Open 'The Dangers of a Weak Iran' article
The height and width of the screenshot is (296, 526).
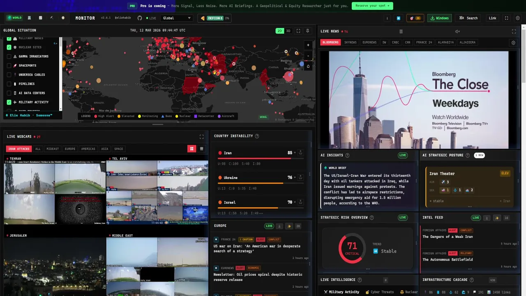point(448,237)
